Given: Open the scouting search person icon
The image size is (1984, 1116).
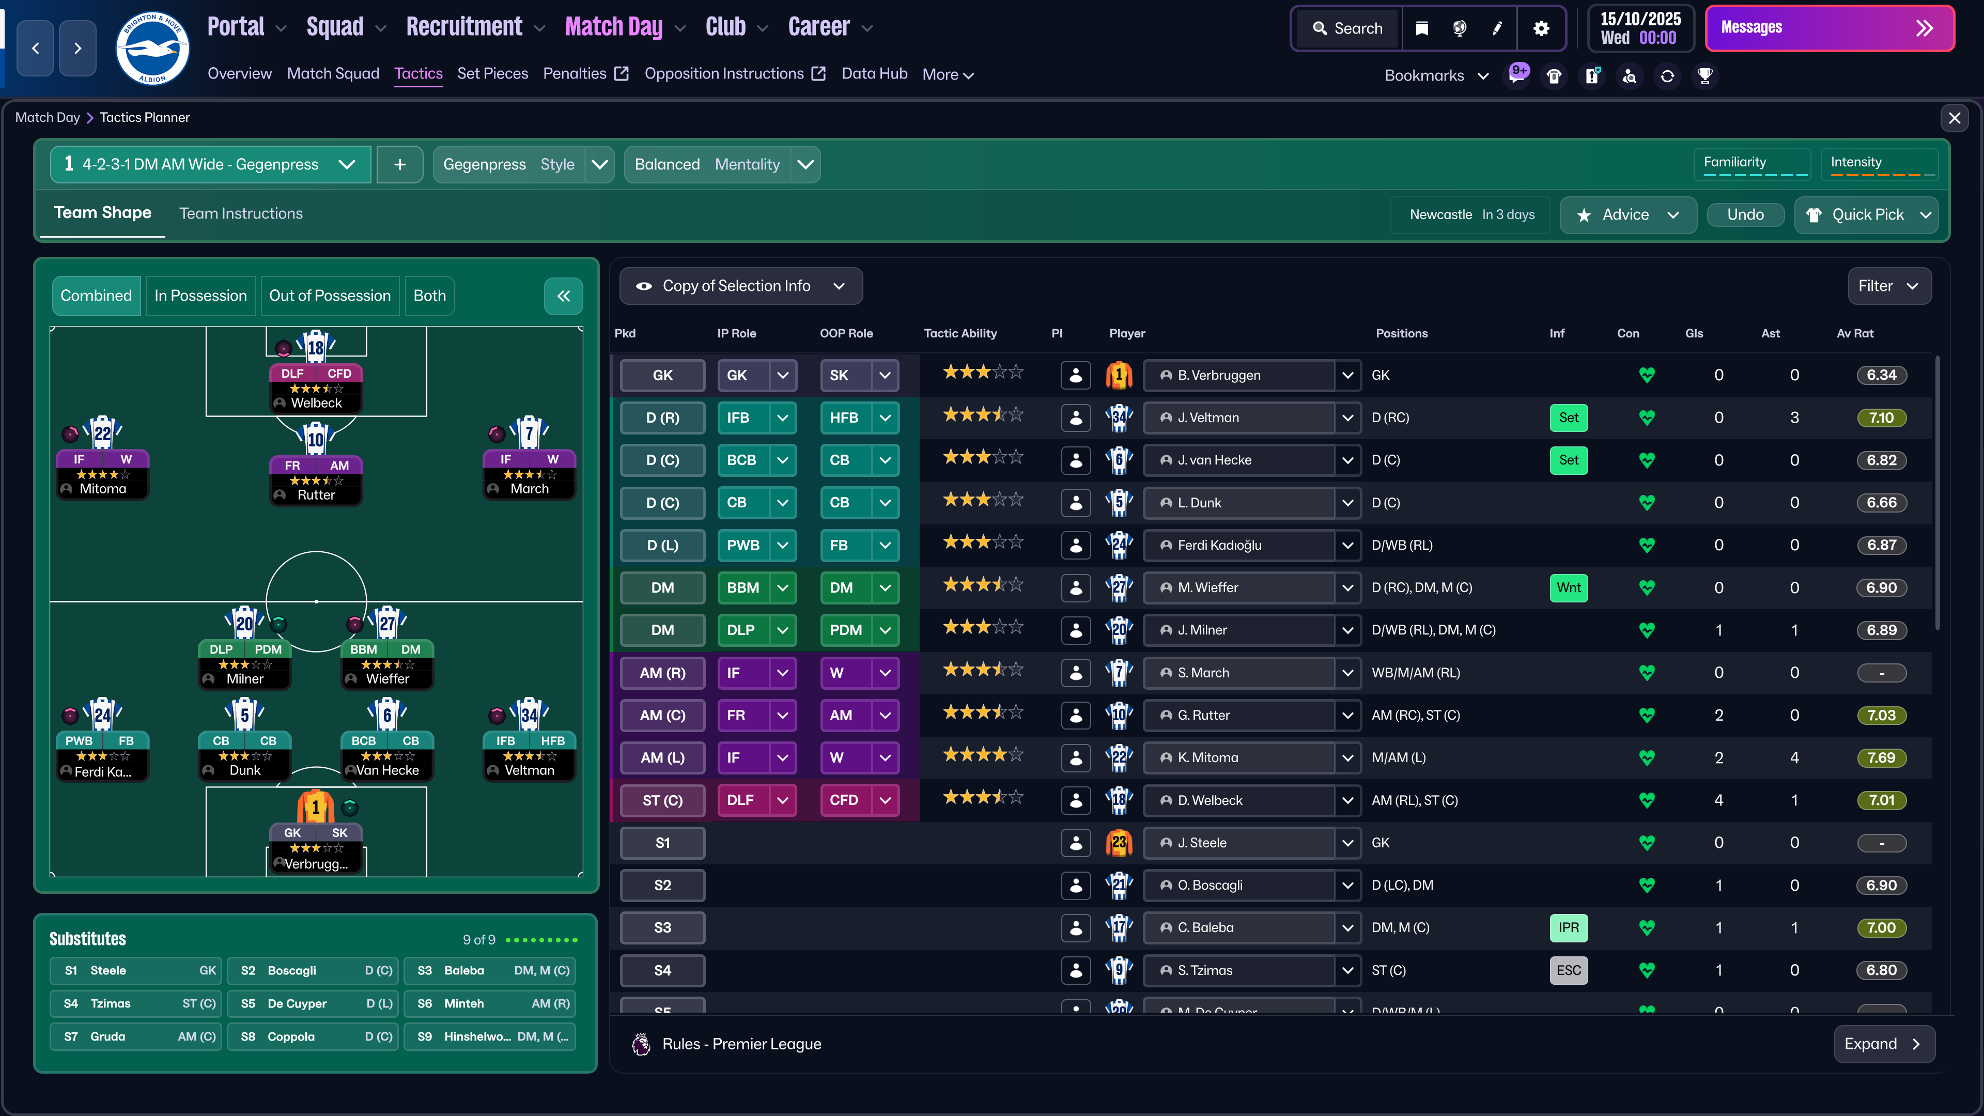Looking at the screenshot, I should click(x=1630, y=75).
